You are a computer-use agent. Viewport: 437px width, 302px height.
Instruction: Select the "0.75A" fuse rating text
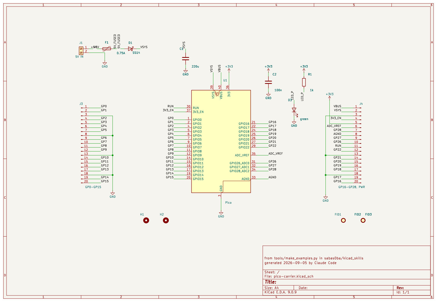(121, 53)
